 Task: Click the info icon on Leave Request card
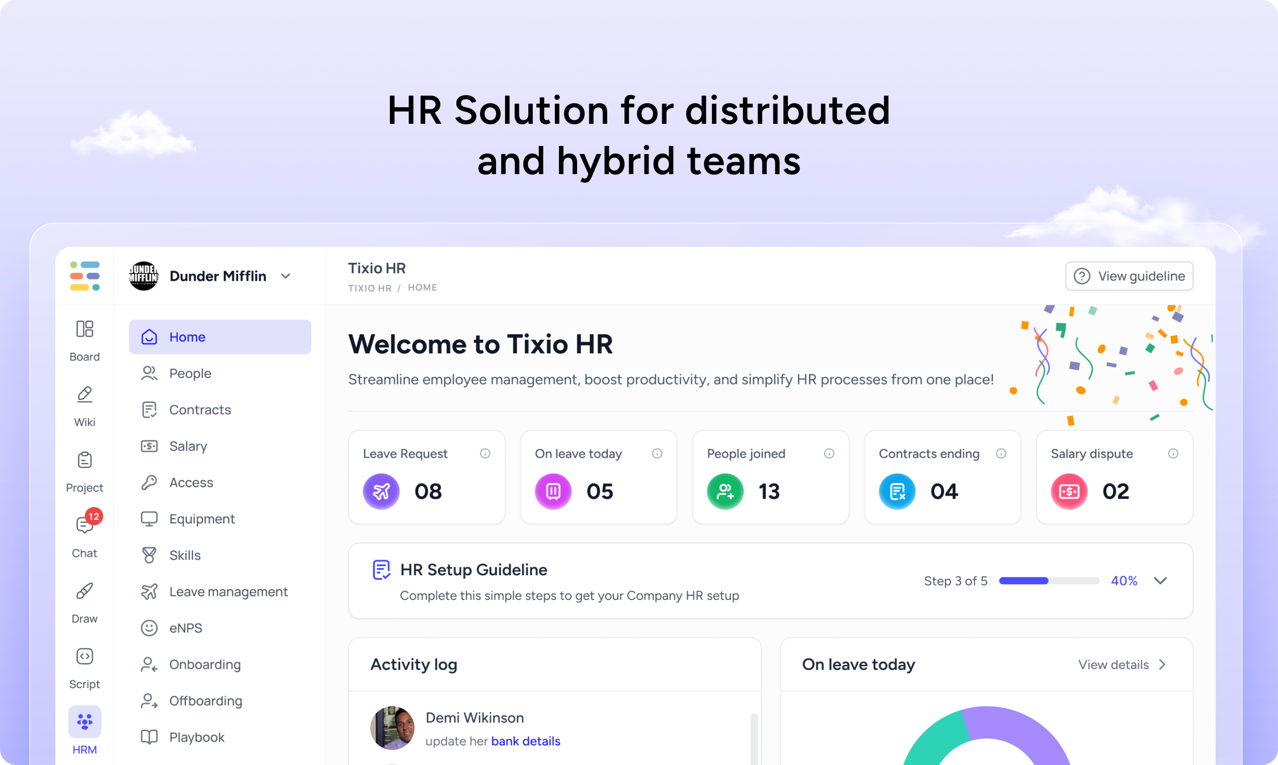485,453
